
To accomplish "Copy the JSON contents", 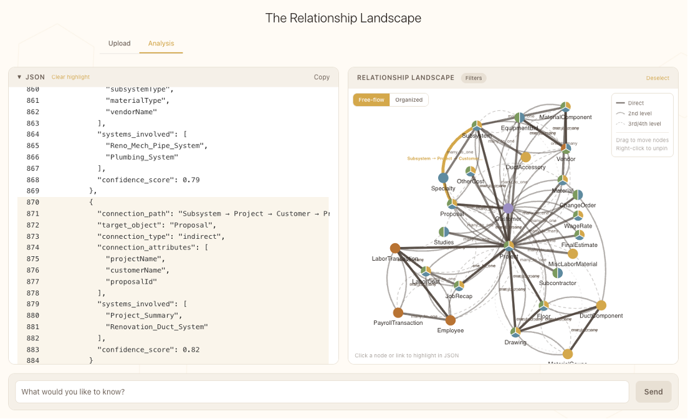I will coord(322,77).
